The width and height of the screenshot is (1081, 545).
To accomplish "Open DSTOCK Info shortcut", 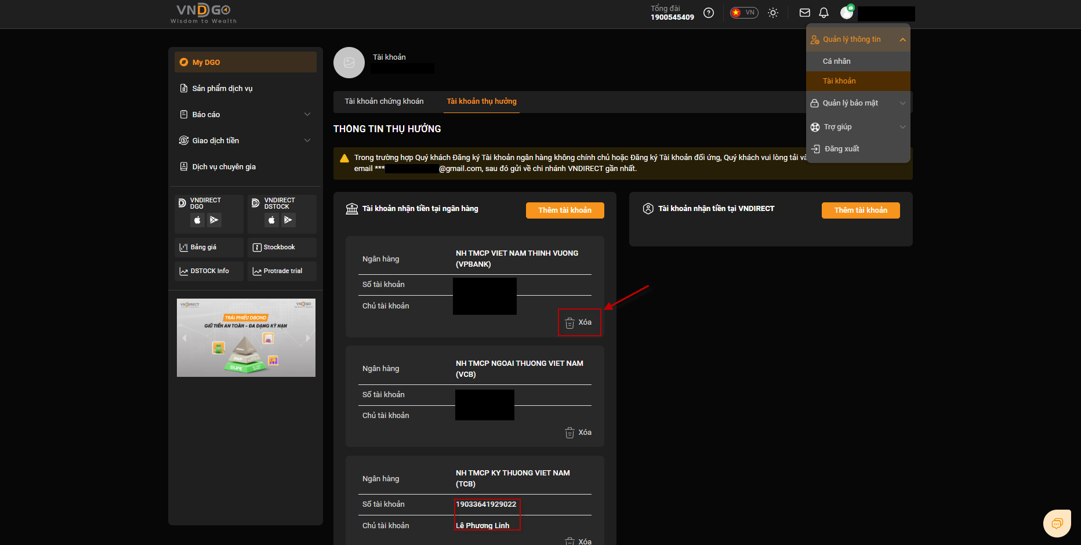I will click(x=209, y=271).
